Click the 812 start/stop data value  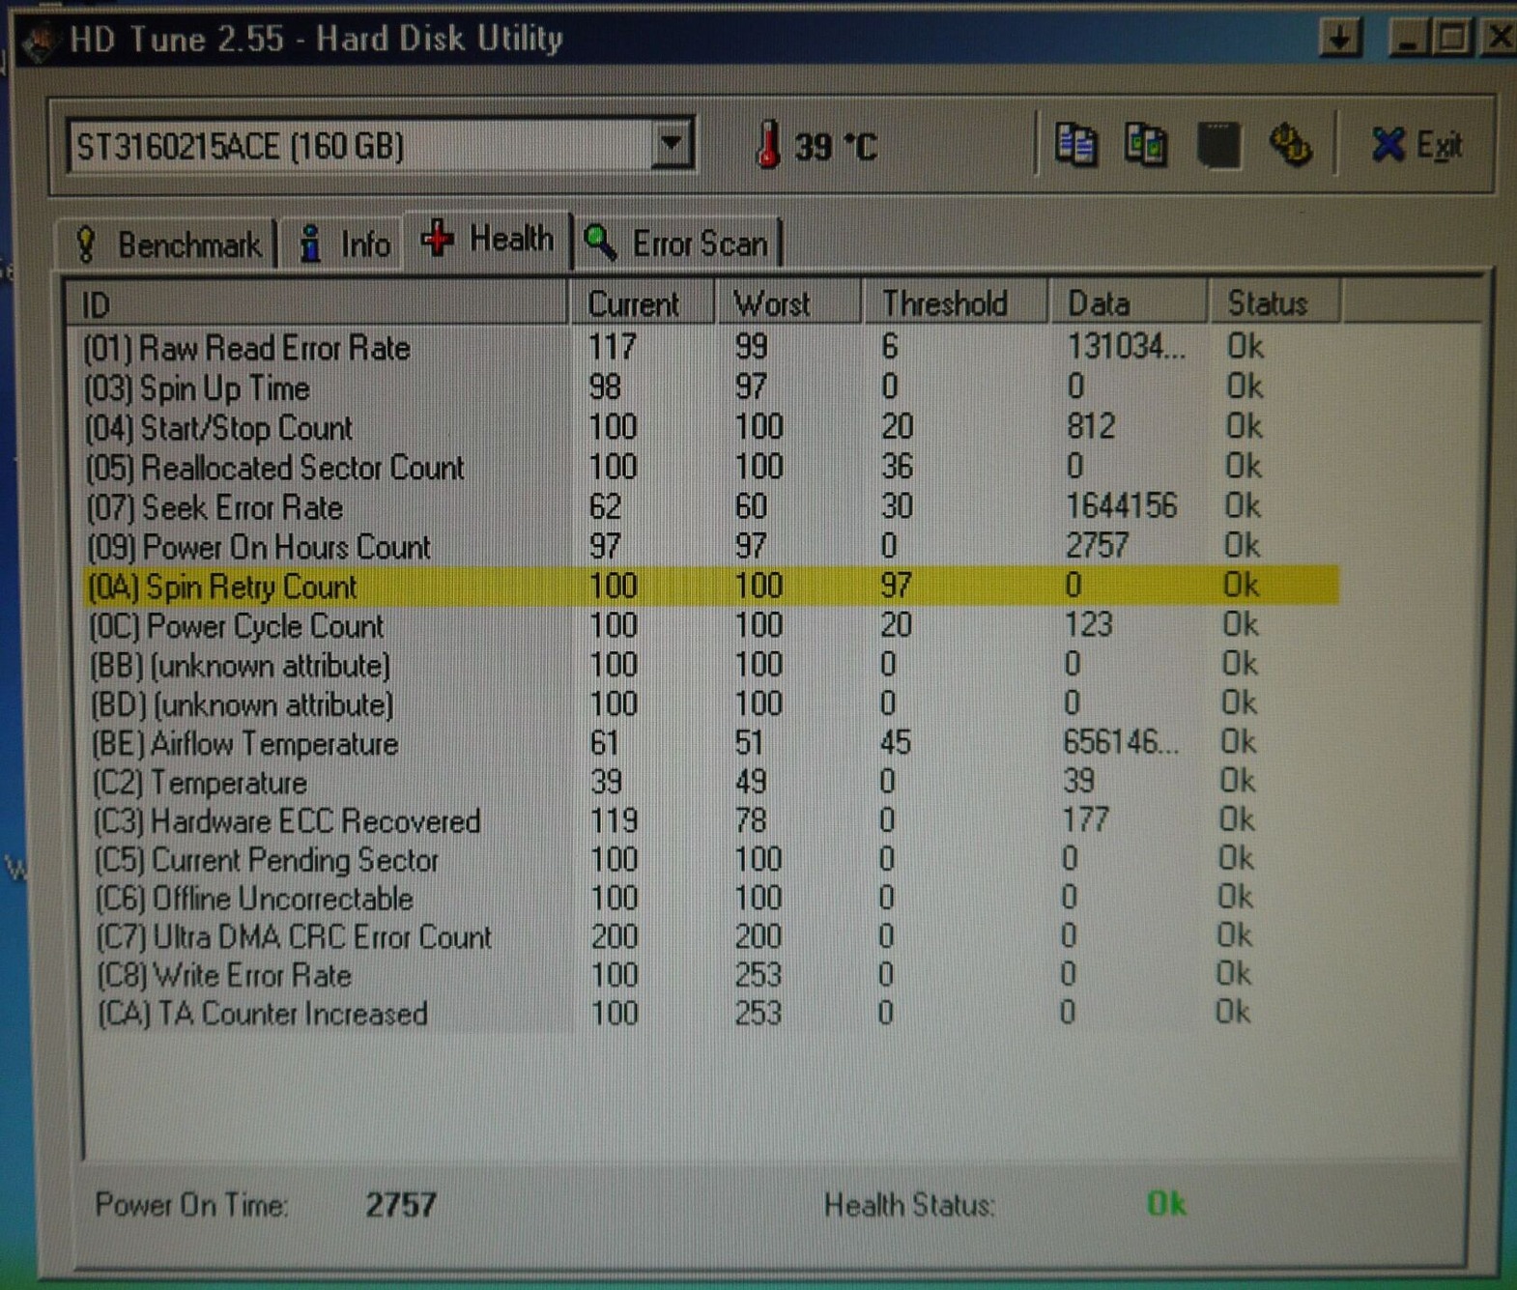tap(1091, 426)
